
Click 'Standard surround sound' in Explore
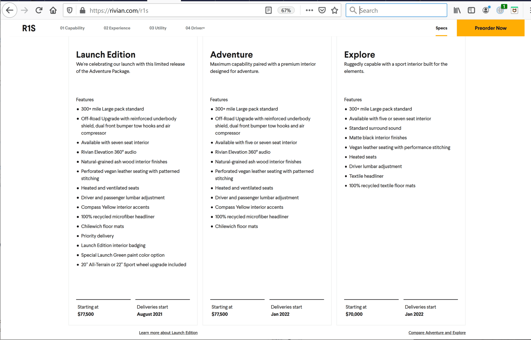point(375,128)
